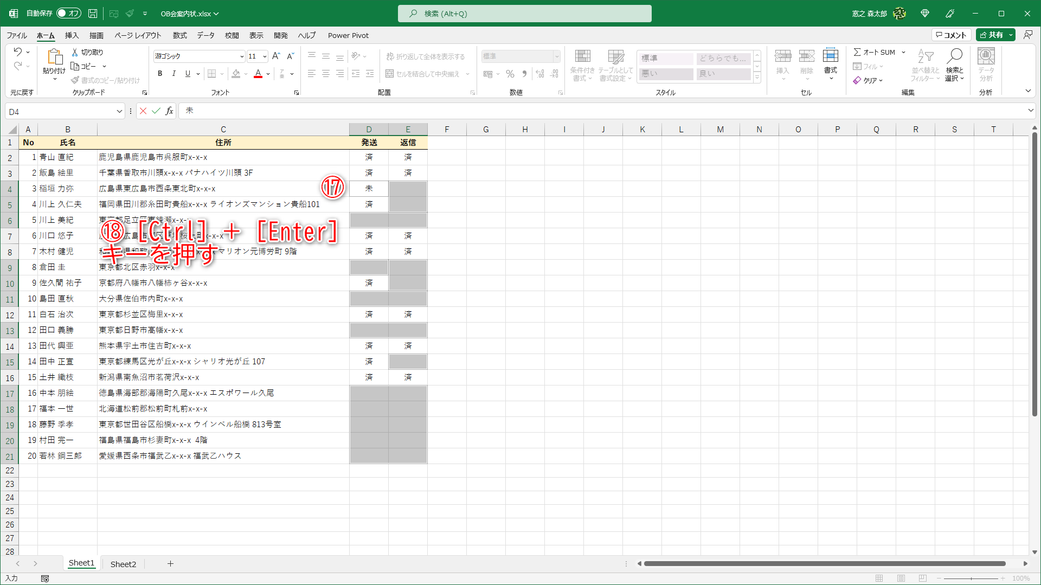Switch to Sheet2 tab
Image resolution: width=1041 pixels, height=585 pixels.
(123, 564)
